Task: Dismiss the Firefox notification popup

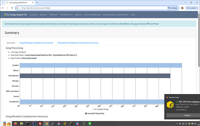Action: point(183,115)
